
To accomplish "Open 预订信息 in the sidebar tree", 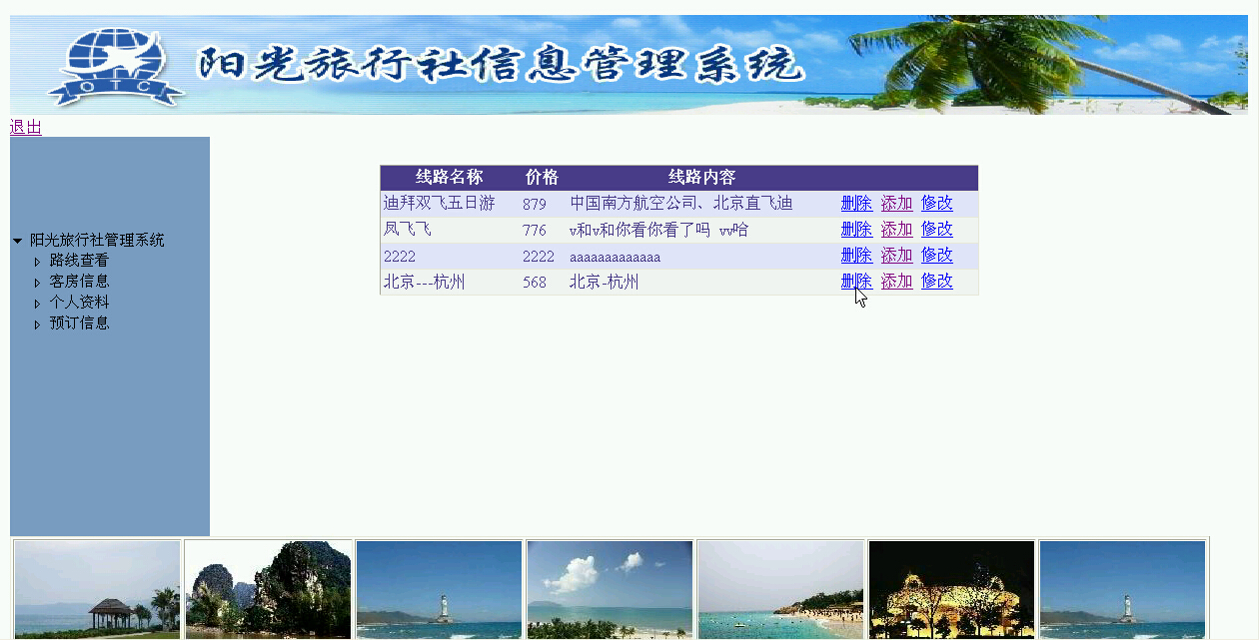I will (x=79, y=323).
